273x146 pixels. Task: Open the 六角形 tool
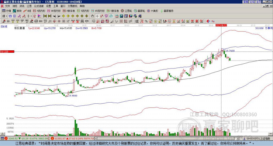click(x=153, y=11)
